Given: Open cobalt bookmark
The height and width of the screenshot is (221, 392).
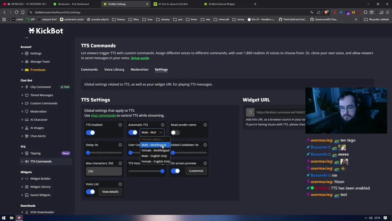Looking at the screenshot, I should [17, 19].
